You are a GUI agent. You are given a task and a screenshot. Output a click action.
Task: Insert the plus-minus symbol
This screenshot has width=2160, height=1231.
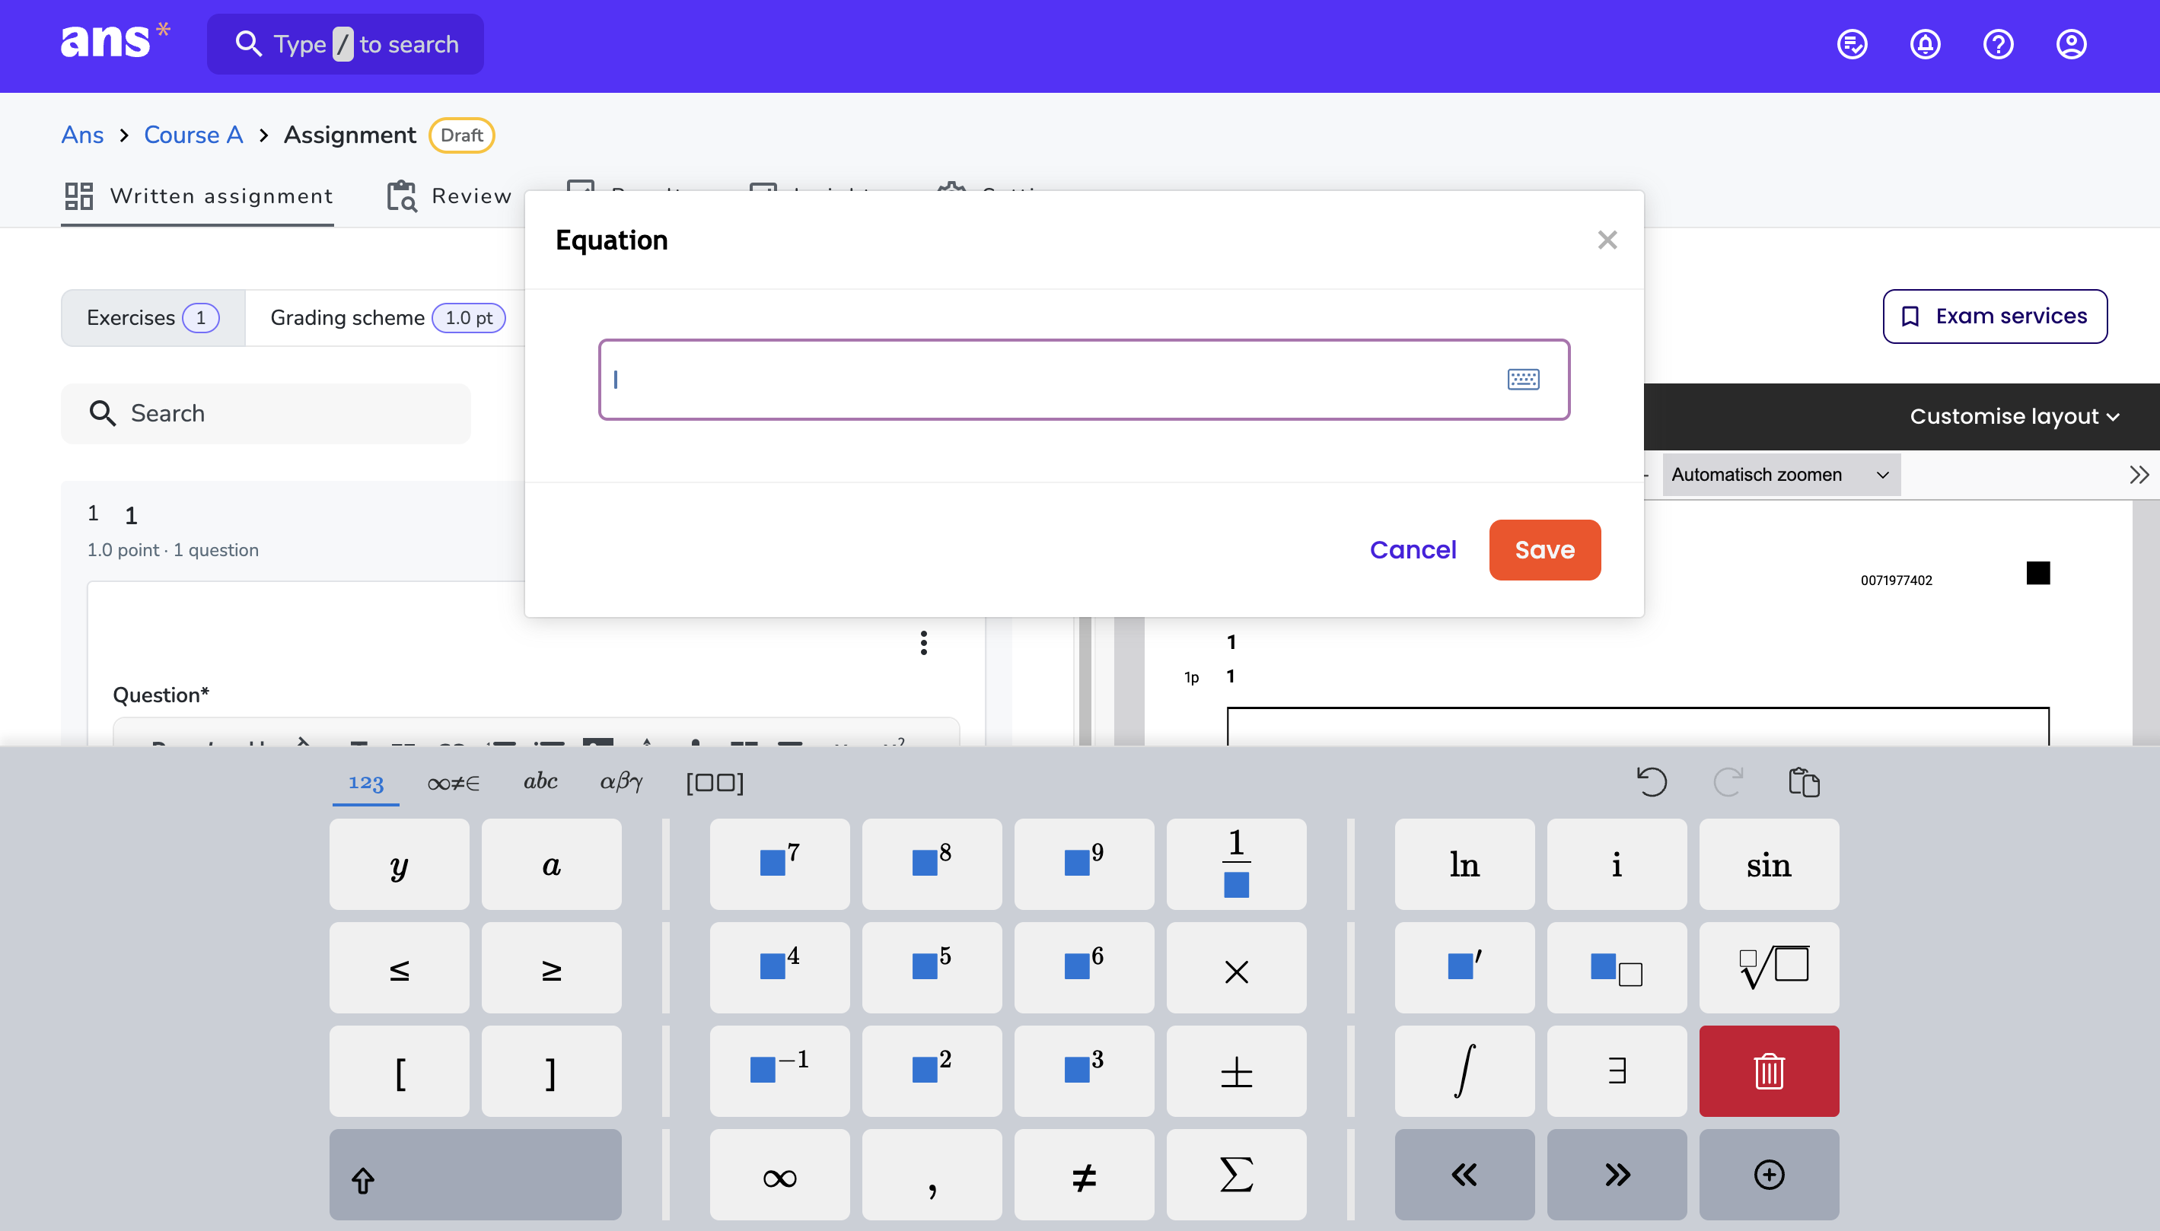pyautogui.click(x=1237, y=1071)
